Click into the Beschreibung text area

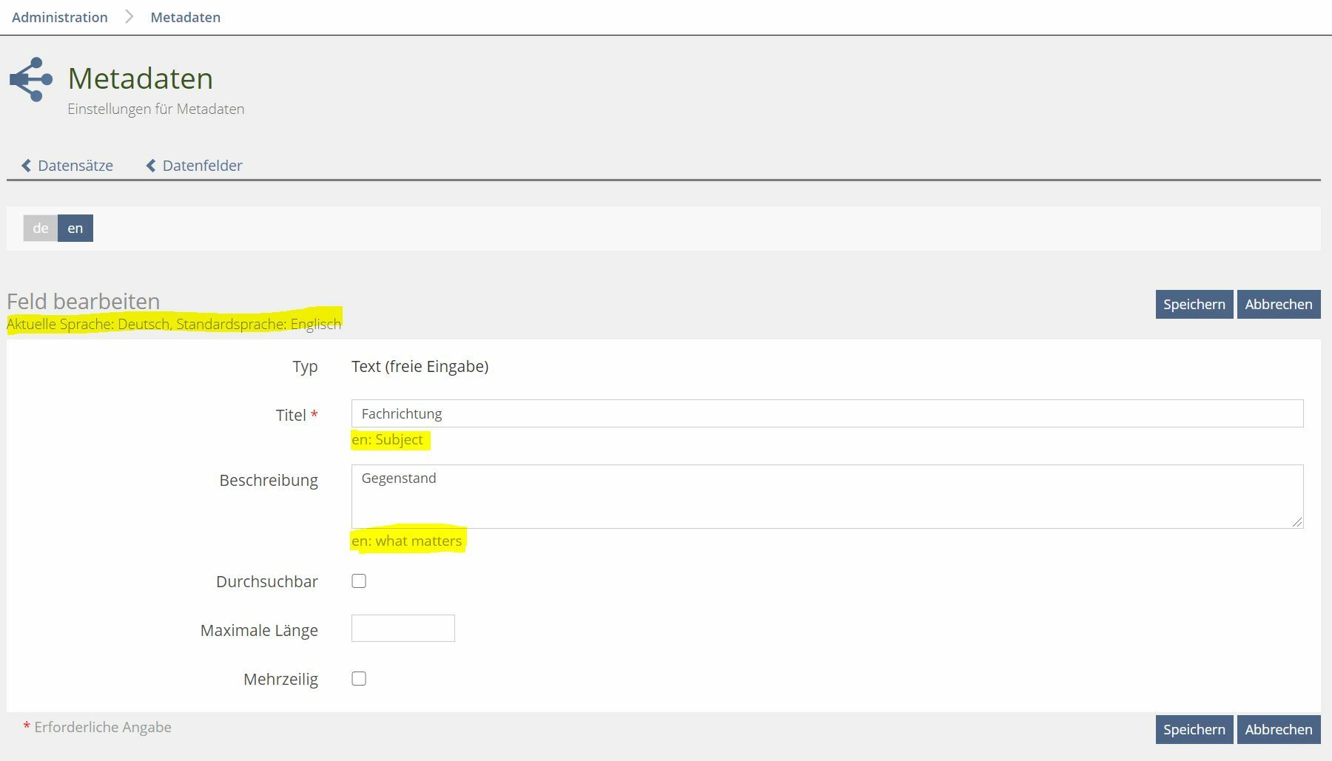(827, 496)
